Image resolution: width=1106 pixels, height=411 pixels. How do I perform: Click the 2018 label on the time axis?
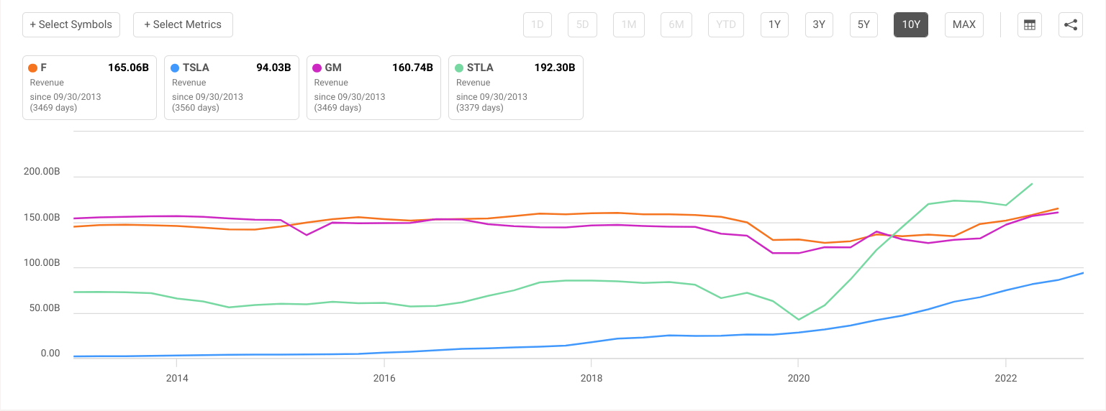(591, 378)
